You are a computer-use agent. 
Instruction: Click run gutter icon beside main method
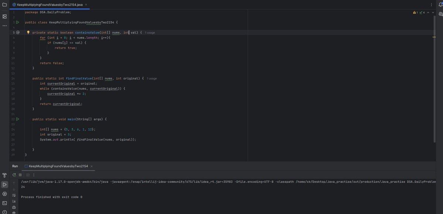17,119
